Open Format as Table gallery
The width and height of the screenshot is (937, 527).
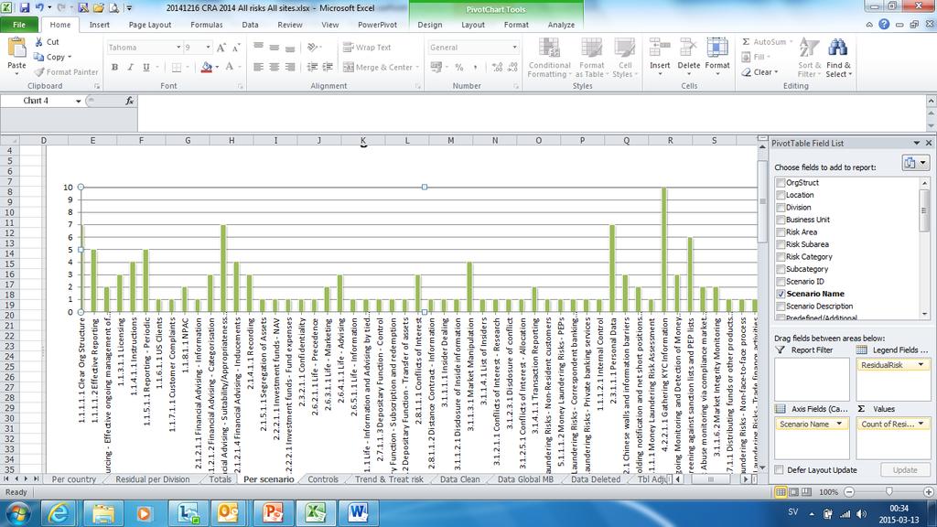591,58
